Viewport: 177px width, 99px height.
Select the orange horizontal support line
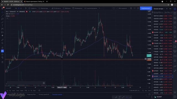coord(76,59)
